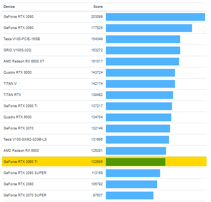Click the Quadro RTX 8000 score bar
Image resolution: width=211 pixels, height=202 pixels.
[x=140, y=73]
